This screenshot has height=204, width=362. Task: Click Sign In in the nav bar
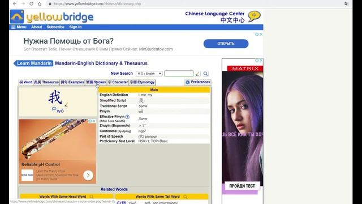tap(75, 27)
